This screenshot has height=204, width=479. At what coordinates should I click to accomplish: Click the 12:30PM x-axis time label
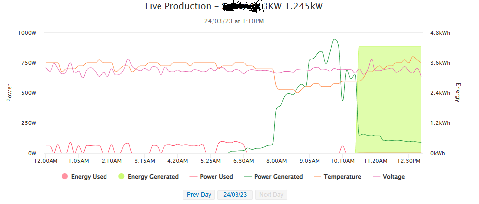408,161
